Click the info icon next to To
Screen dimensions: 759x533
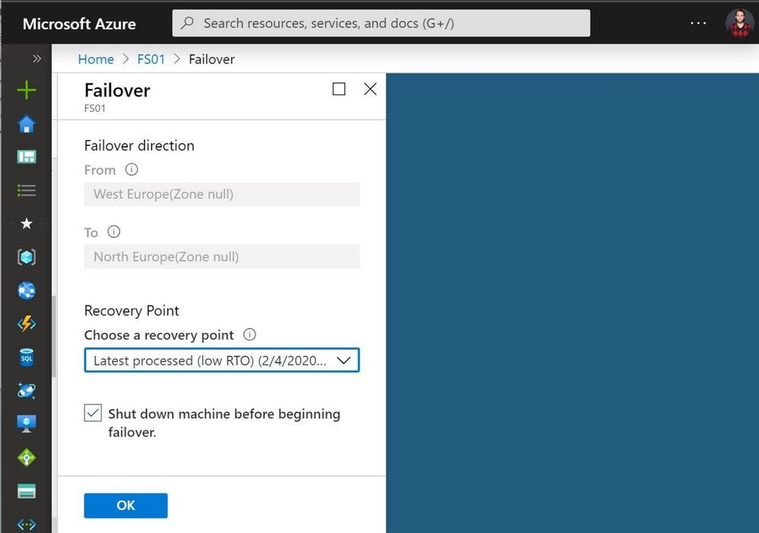pos(114,232)
